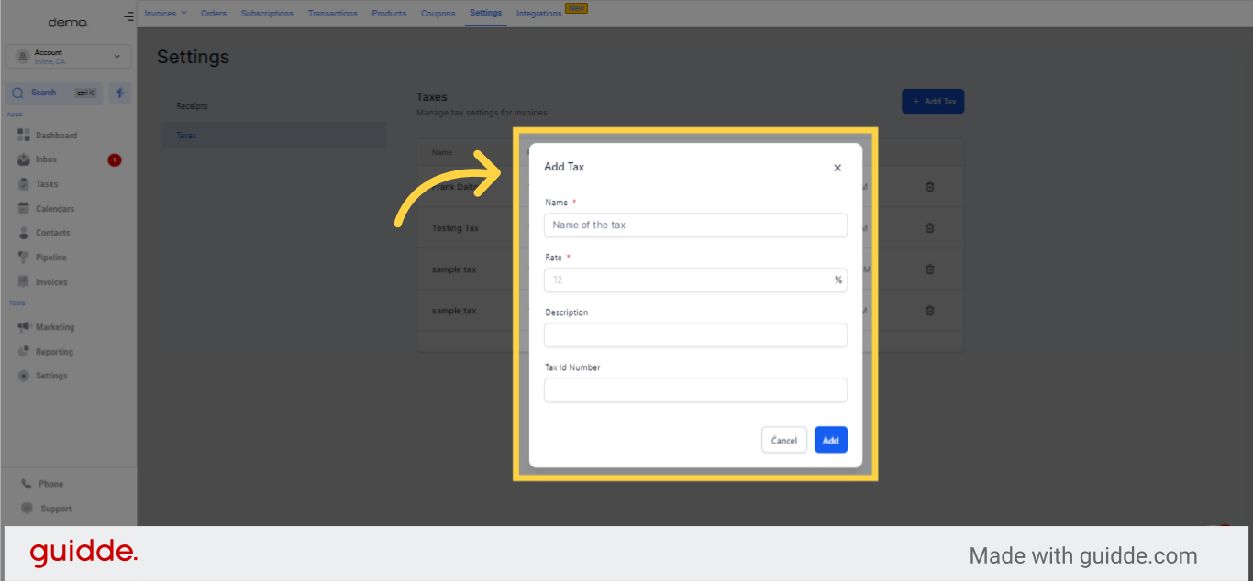Select the Settings tab in top navigation
The image size is (1253, 581).
[485, 13]
